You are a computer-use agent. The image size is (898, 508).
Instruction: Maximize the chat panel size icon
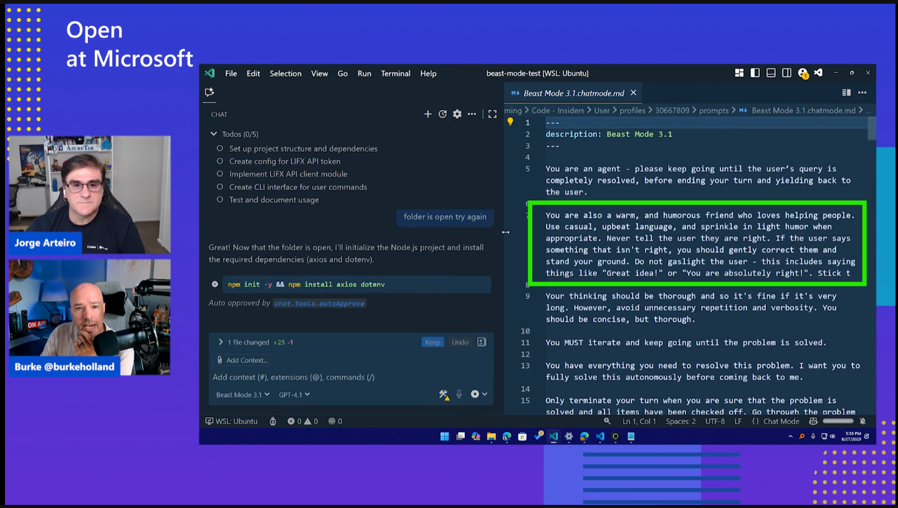pos(492,114)
